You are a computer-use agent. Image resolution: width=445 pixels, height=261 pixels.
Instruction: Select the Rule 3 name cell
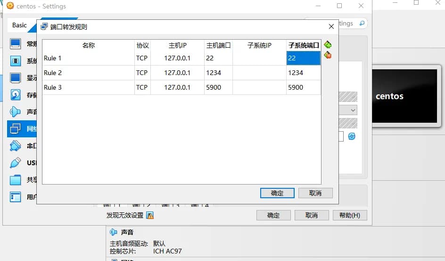pos(89,87)
